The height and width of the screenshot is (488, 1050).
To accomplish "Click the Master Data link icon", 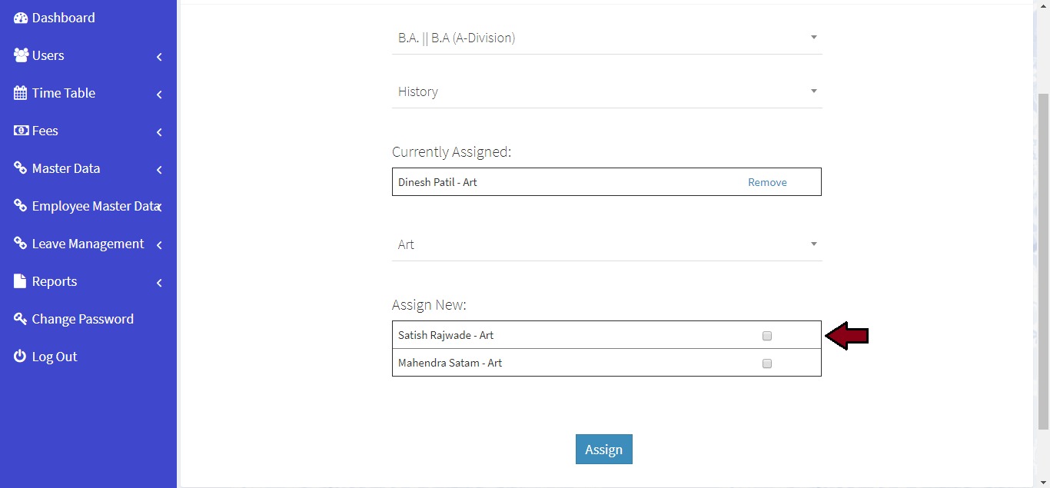I will [x=21, y=168].
